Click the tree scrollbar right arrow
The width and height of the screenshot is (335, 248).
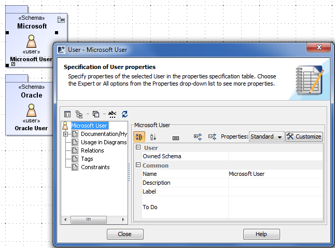pyautogui.click(x=123, y=219)
